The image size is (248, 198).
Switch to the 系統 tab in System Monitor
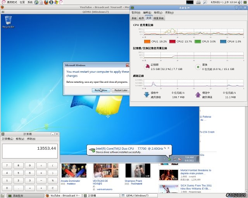click(134, 18)
